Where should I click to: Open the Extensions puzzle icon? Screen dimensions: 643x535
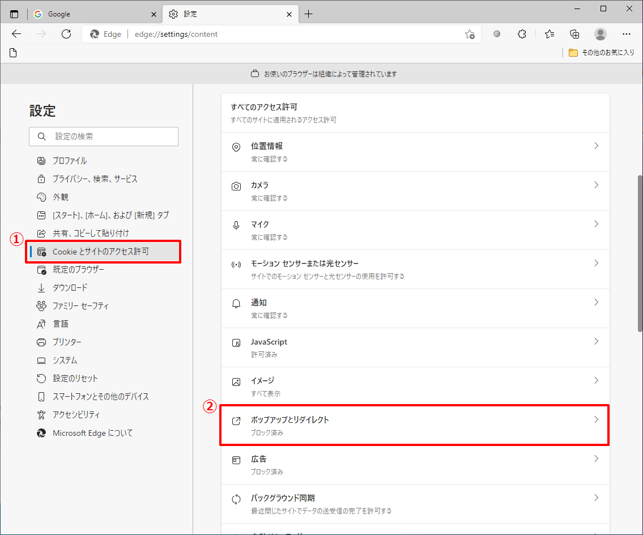click(522, 34)
